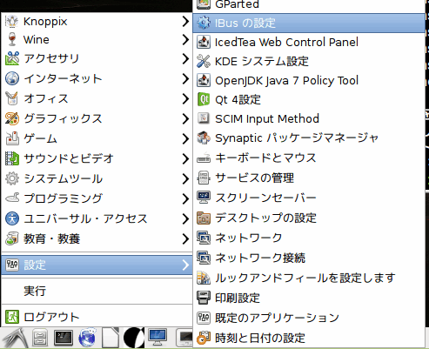Click the システムツール gear icon
This screenshot has width=429, height=349.
tap(12, 178)
